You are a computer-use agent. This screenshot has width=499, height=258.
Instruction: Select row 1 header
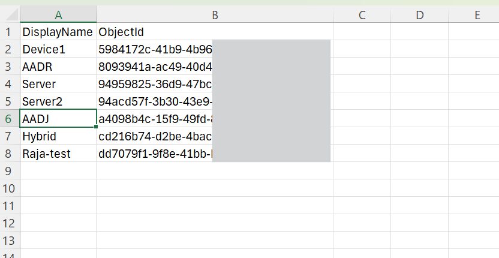point(10,32)
